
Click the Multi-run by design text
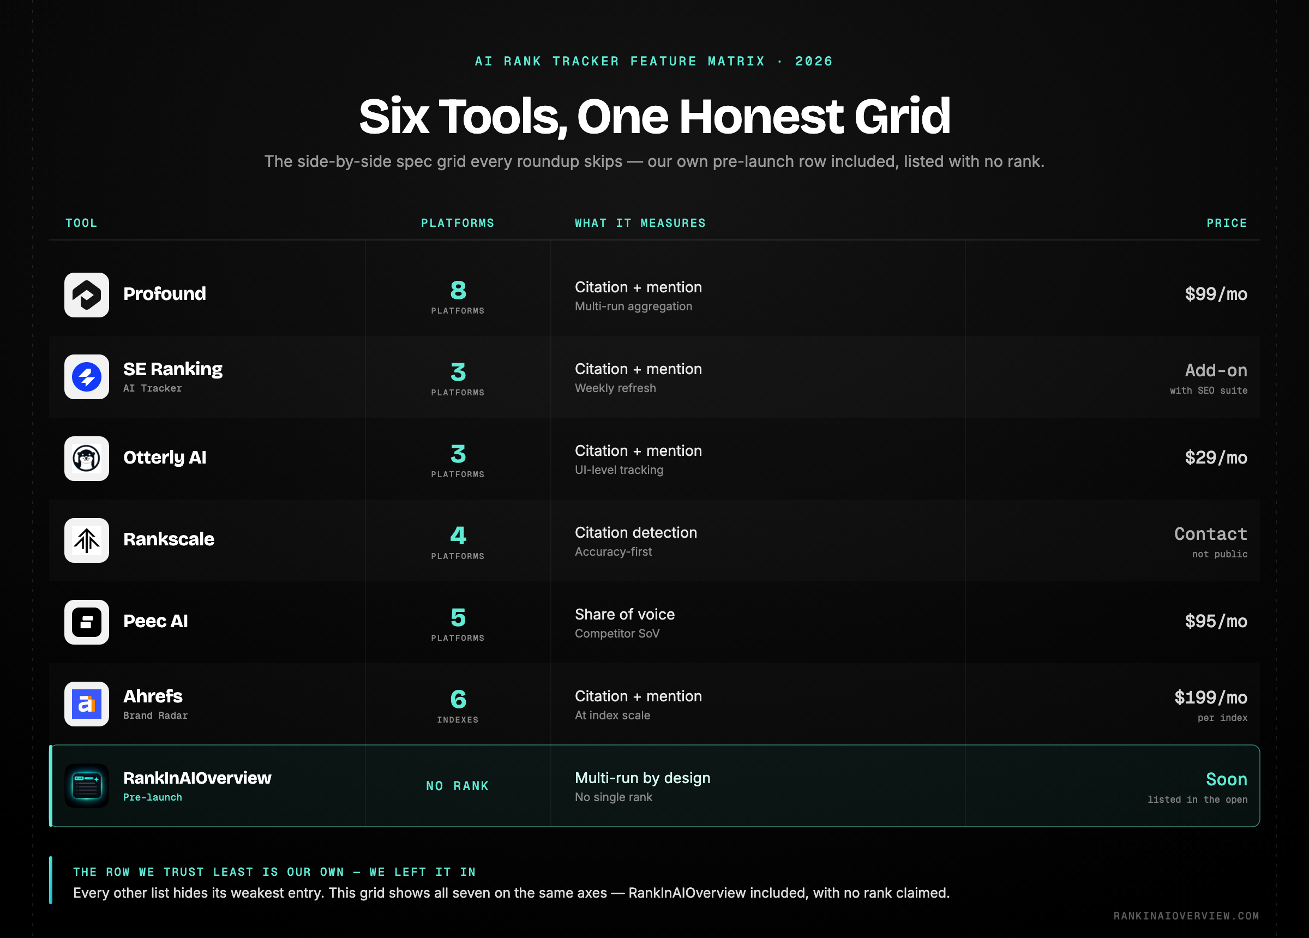643,778
